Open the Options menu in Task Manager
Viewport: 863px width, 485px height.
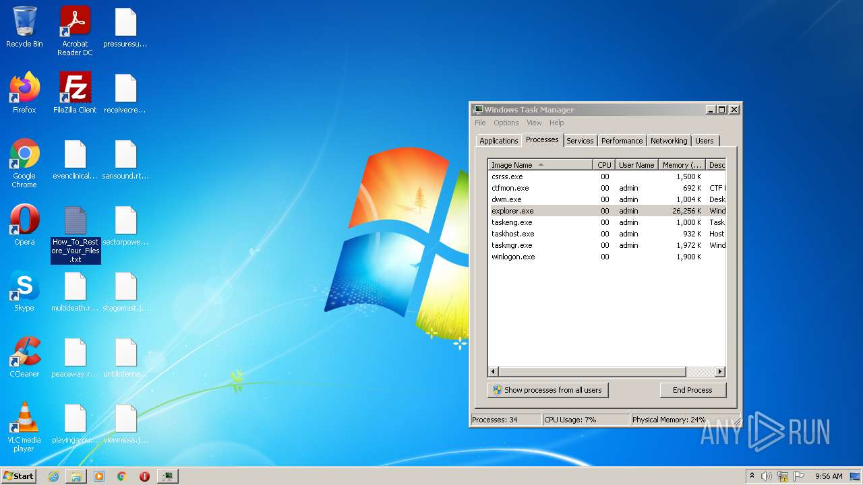coord(506,123)
